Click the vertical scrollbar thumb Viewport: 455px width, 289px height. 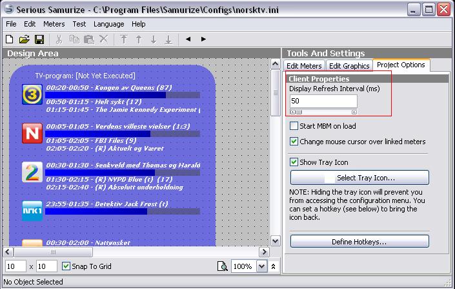coord(276,92)
